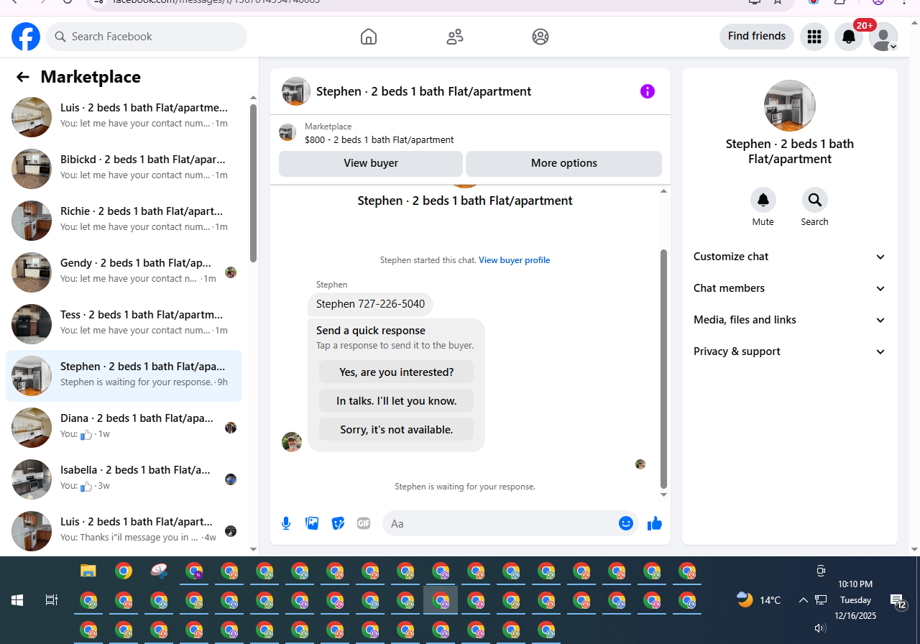Open the Isabella conversation

[124, 479]
